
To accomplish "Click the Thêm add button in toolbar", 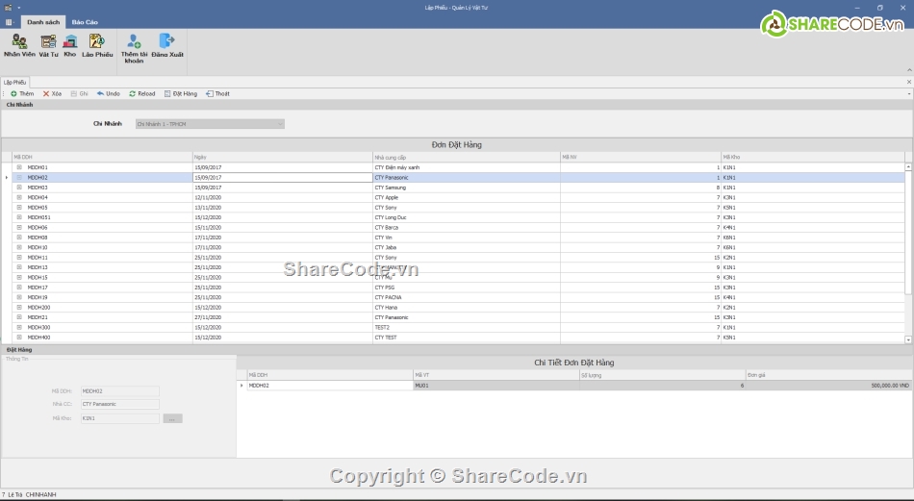I will [x=21, y=93].
